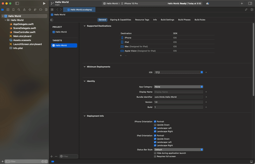Toggle the inspector panel icon
255x164 pixels.
(250, 4)
